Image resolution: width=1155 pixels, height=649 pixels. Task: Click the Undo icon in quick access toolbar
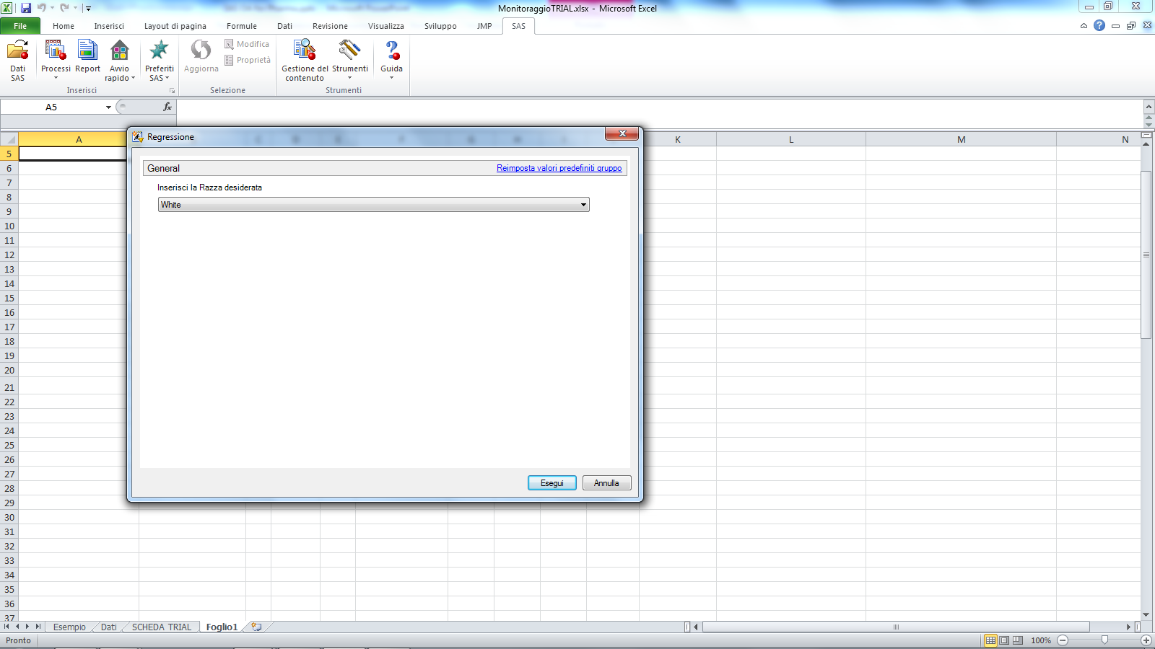click(42, 8)
